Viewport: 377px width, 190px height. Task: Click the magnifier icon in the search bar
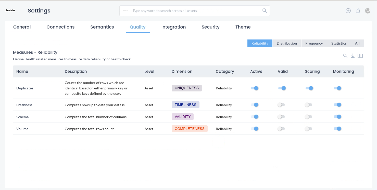click(x=265, y=11)
